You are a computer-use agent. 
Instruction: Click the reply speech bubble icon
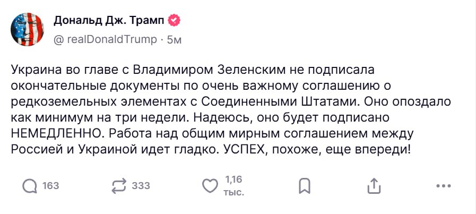coord(30,185)
